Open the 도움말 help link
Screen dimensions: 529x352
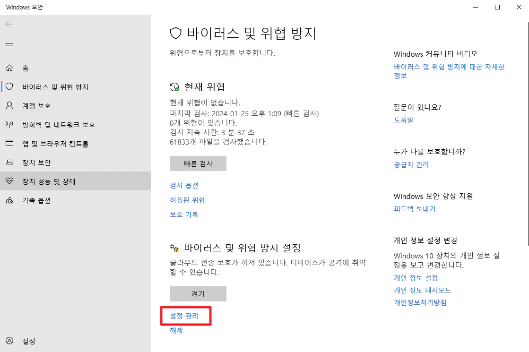pos(404,120)
